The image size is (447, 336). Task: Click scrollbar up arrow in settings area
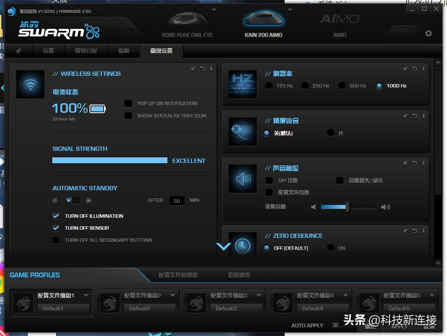tap(438, 62)
